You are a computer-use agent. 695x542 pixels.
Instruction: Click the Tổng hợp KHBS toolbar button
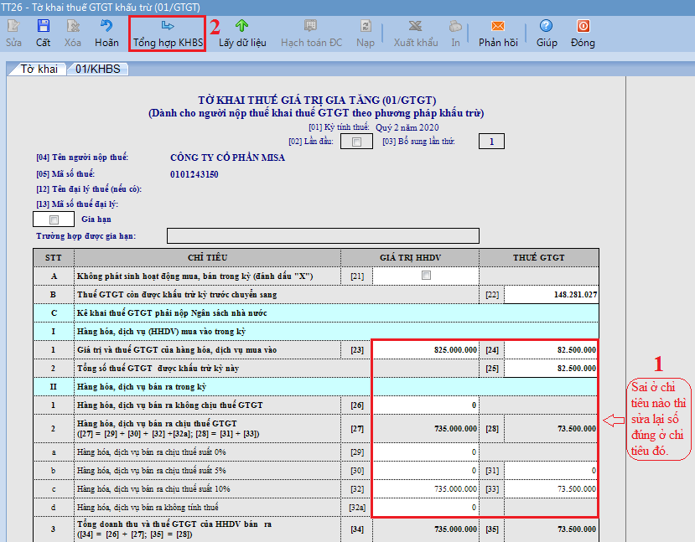pos(168,34)
